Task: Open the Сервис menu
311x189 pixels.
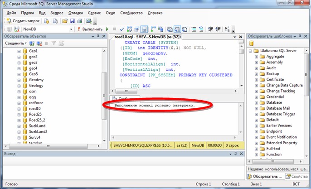Action: coord(94,12)
